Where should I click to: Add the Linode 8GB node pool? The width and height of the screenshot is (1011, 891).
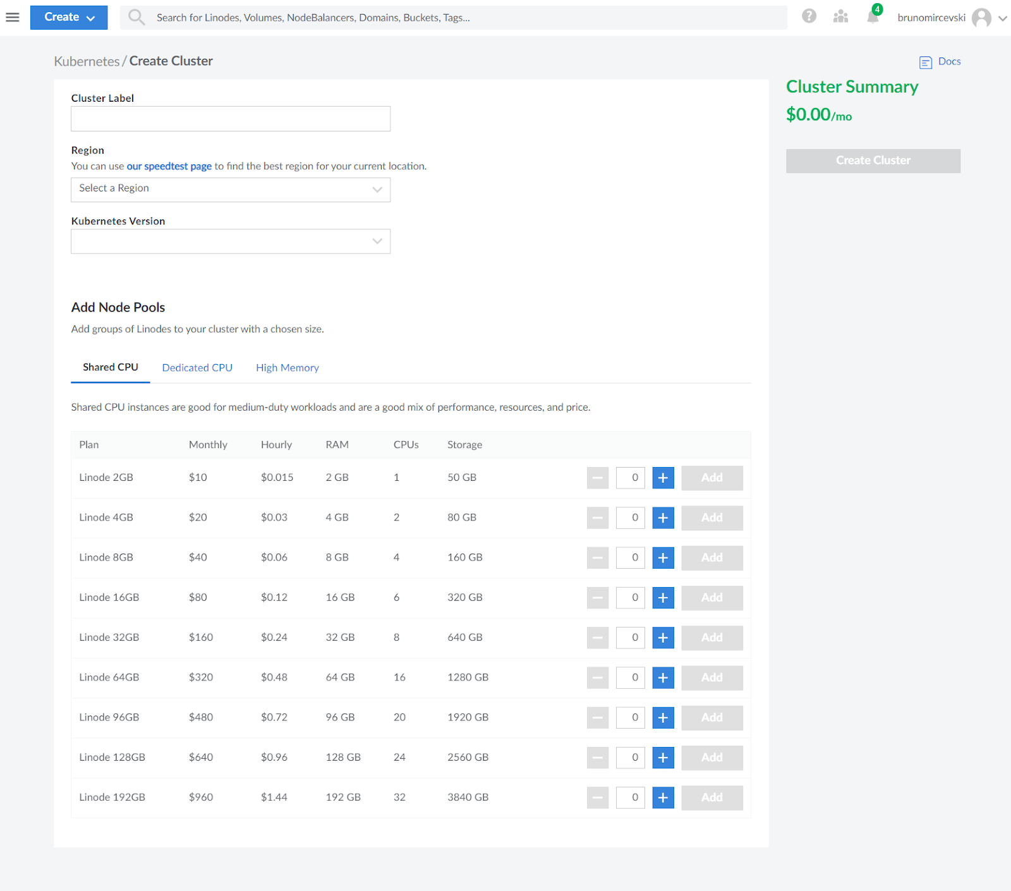tap(712, 557)
